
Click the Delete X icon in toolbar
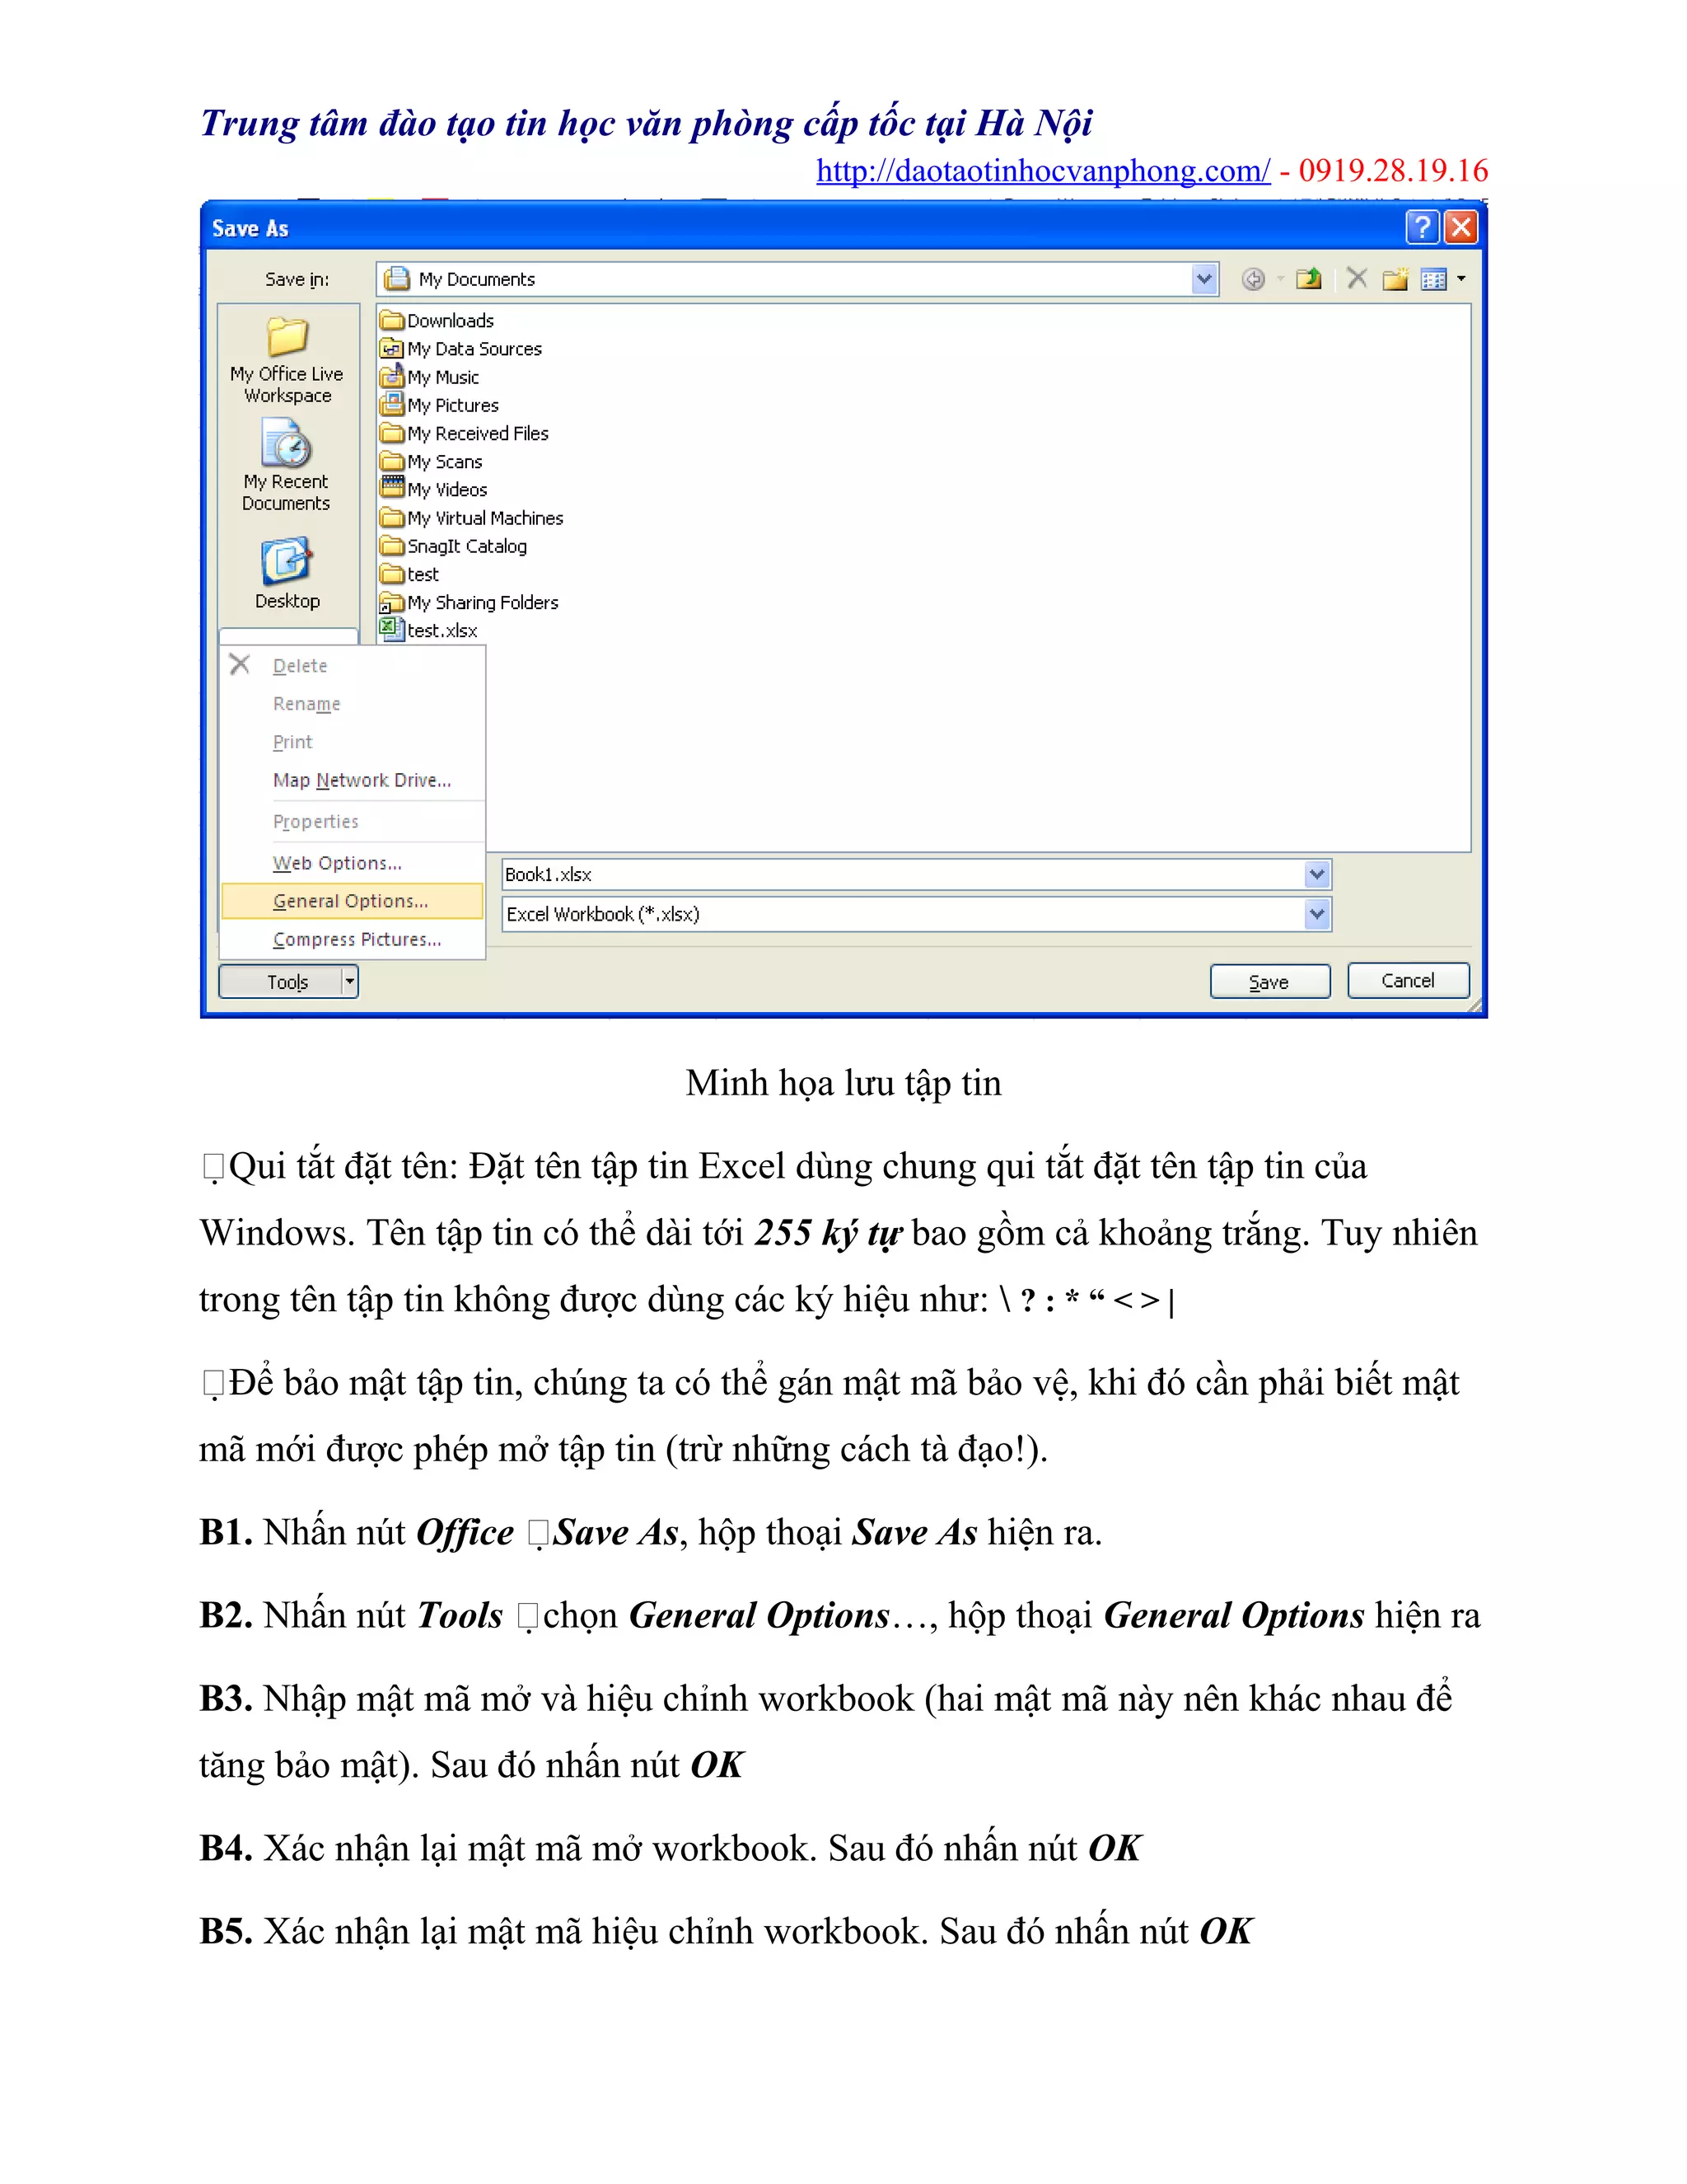[1356, 278]
